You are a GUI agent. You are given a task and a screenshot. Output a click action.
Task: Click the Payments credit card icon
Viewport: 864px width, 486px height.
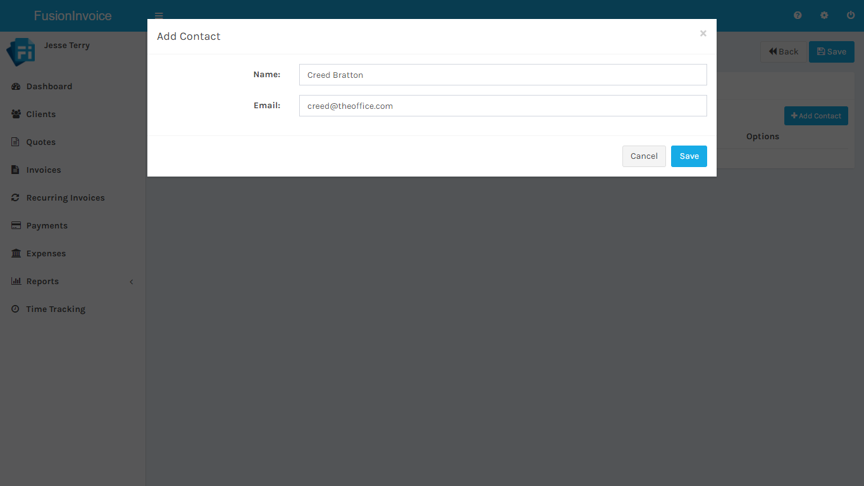[16, 226]
